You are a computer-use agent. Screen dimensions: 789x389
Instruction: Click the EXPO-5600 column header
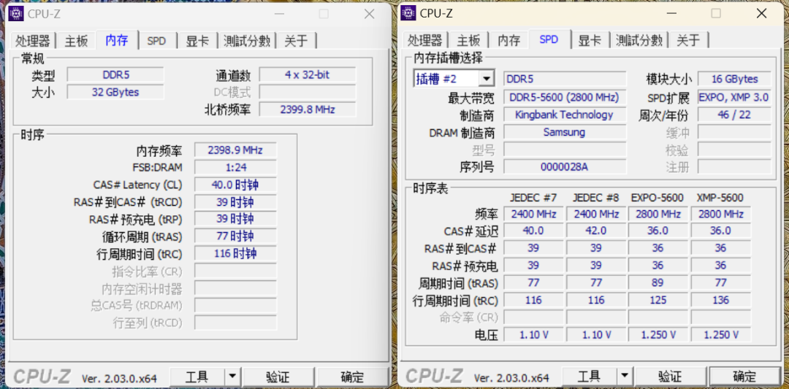point(657,198)
